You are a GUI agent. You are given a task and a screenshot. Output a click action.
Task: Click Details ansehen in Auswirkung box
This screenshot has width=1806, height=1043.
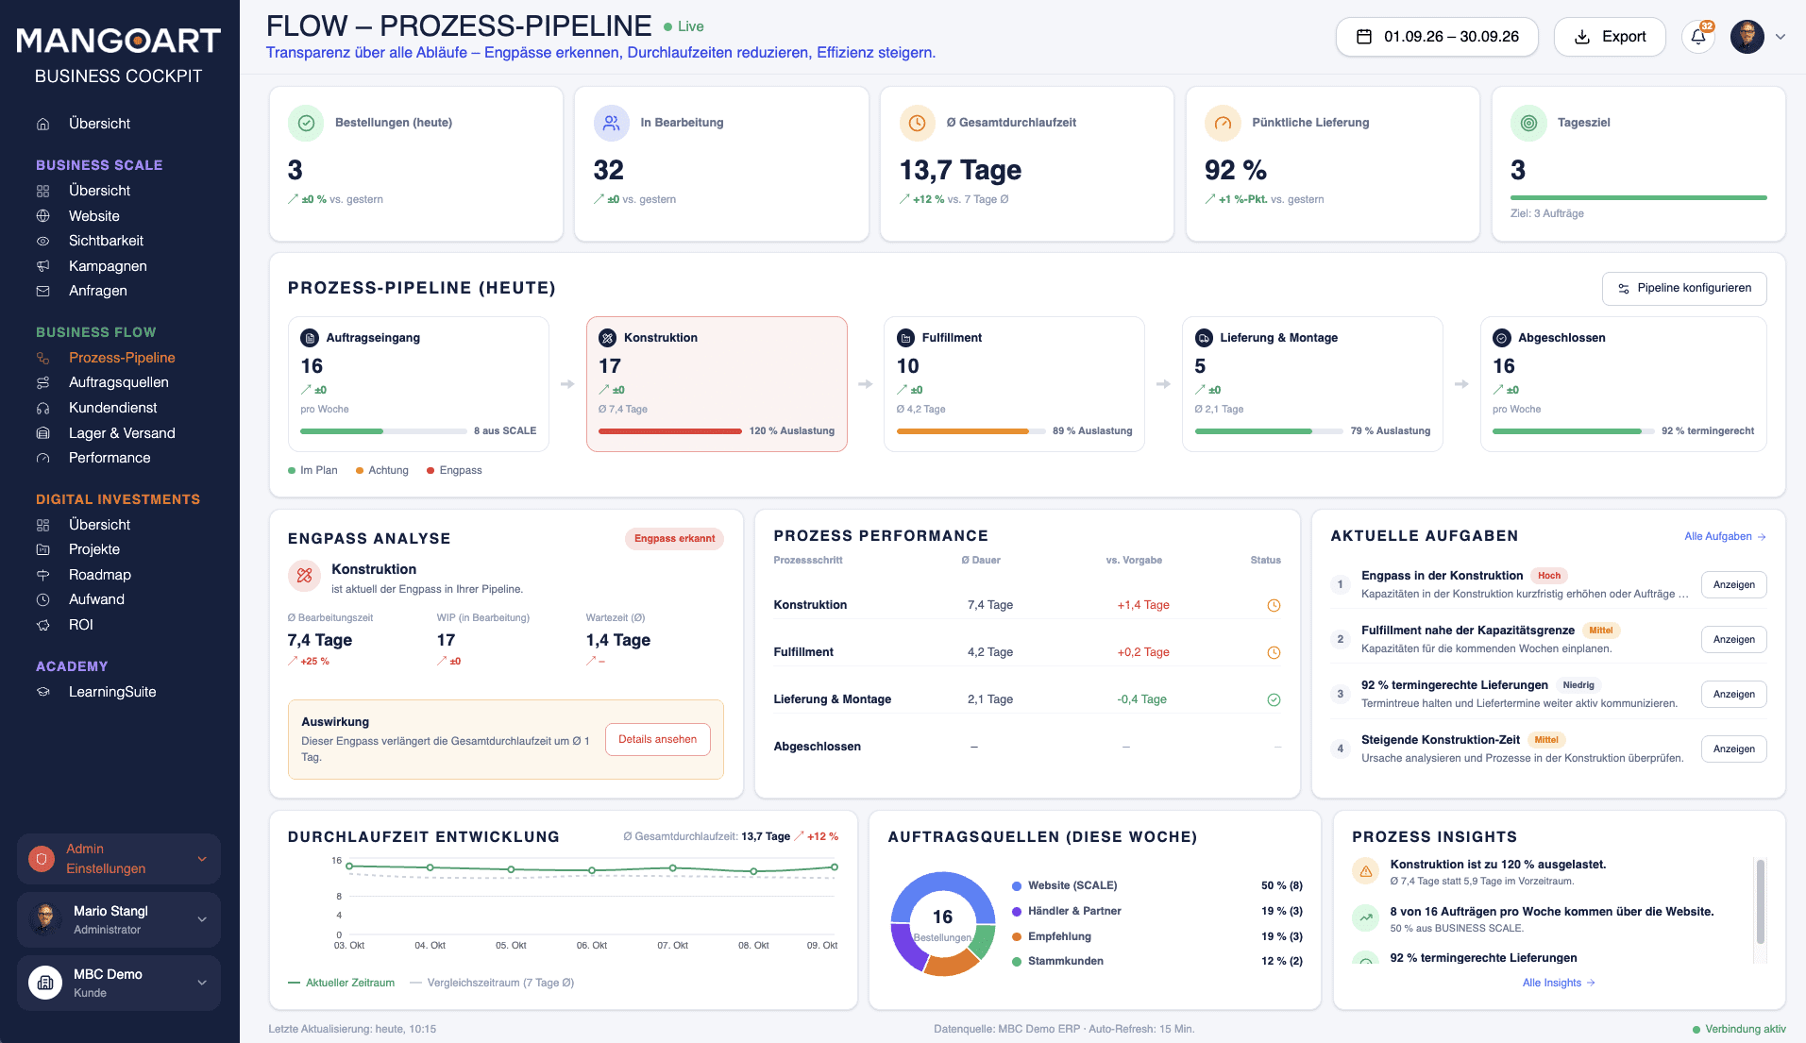coord(657,739)
